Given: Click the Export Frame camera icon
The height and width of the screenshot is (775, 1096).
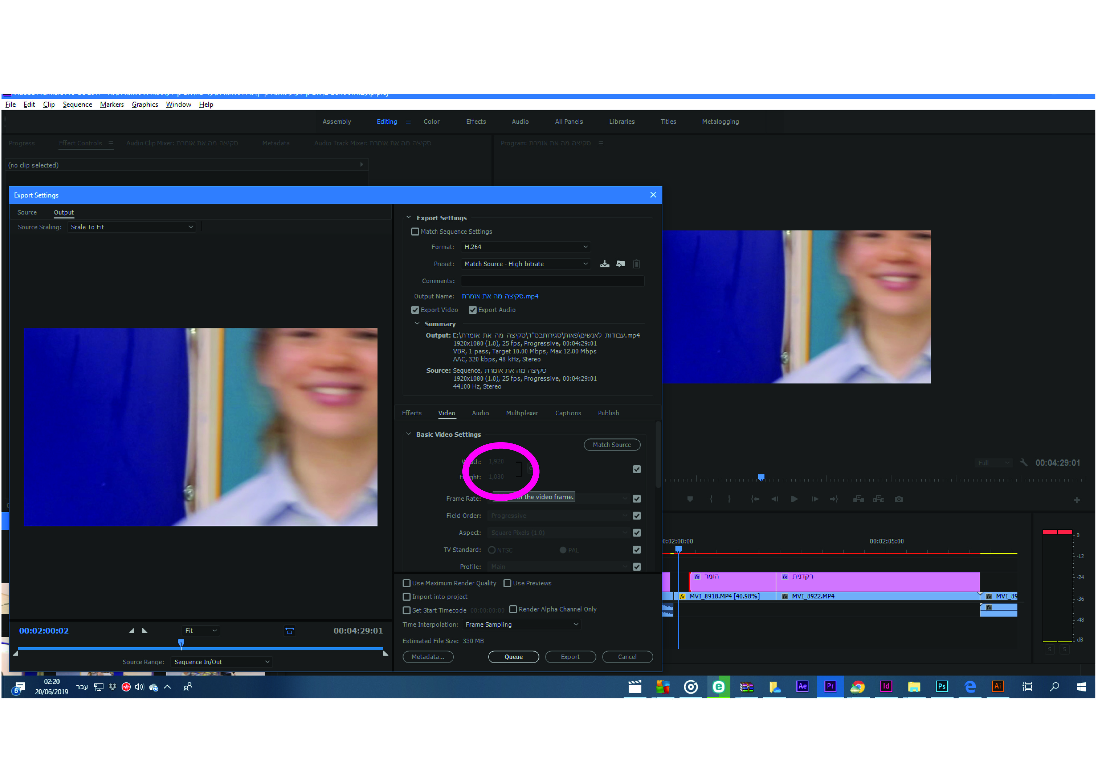Looking at the screenshot, I should (x=898, y=499).
